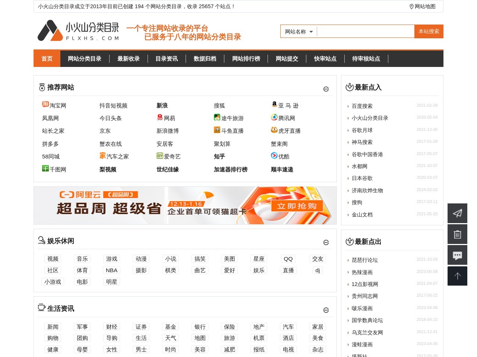Open the 网站分类目录 navigation tab

(x=85, y=59)
